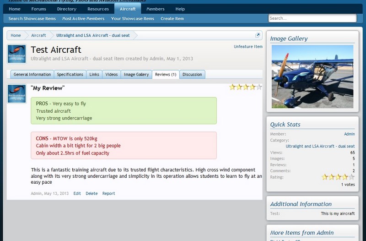Open the Resources navigation tab
Image resolution: width=366 pixels, height=241 pixels.
click(x=98, y=9)
